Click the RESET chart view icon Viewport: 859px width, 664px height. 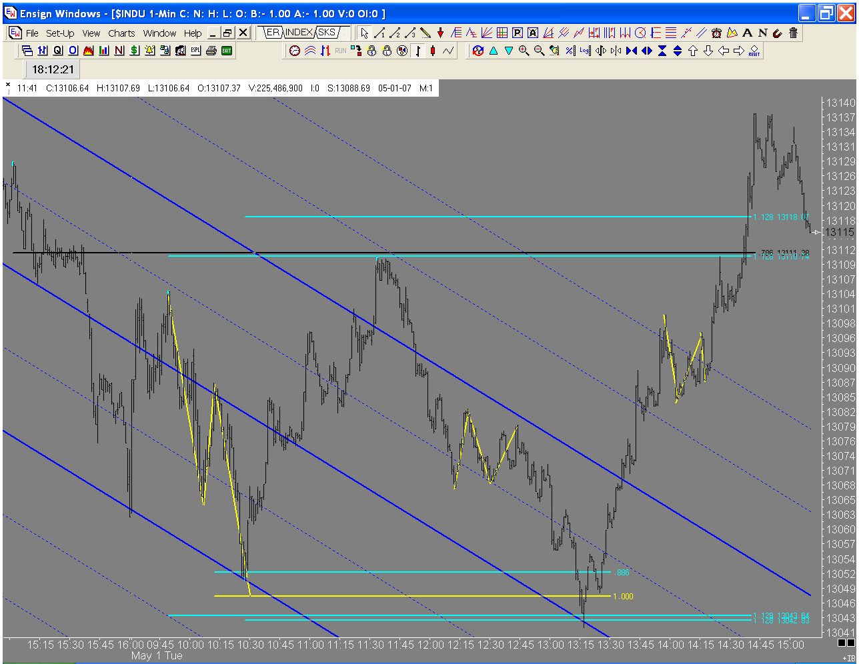754,51
